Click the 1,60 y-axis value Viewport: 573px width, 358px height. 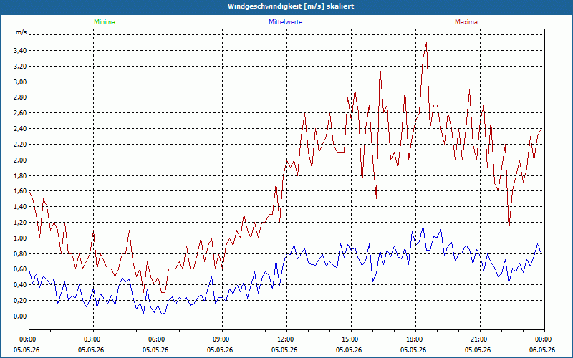pos(20,191)
